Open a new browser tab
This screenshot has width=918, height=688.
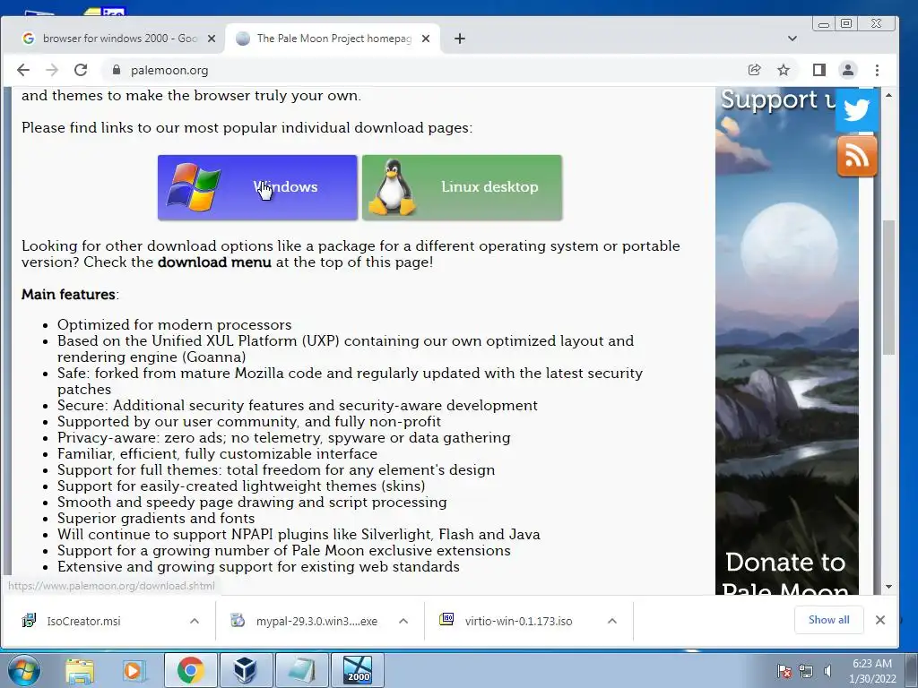tap(460, 39)
